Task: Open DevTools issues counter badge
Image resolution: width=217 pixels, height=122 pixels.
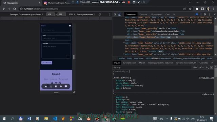Action: click(x=197, y=14)
